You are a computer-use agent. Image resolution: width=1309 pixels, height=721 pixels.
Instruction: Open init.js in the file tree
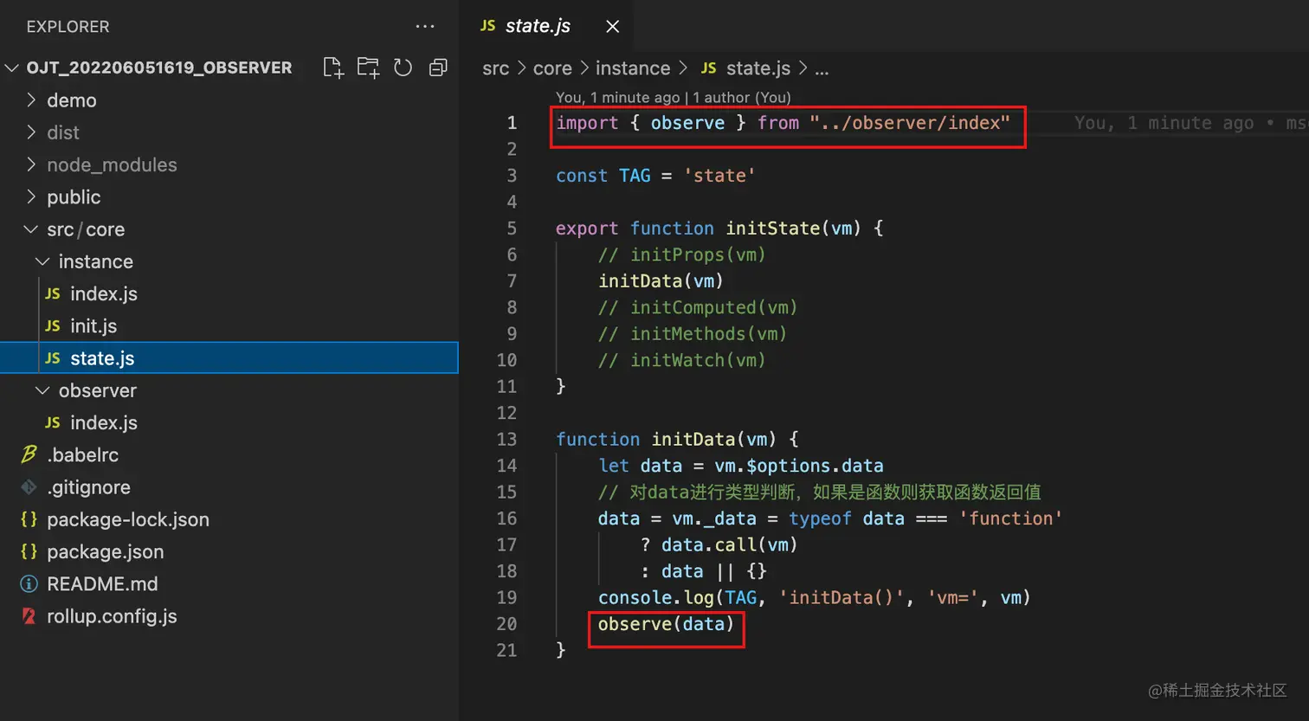(229, 326)
